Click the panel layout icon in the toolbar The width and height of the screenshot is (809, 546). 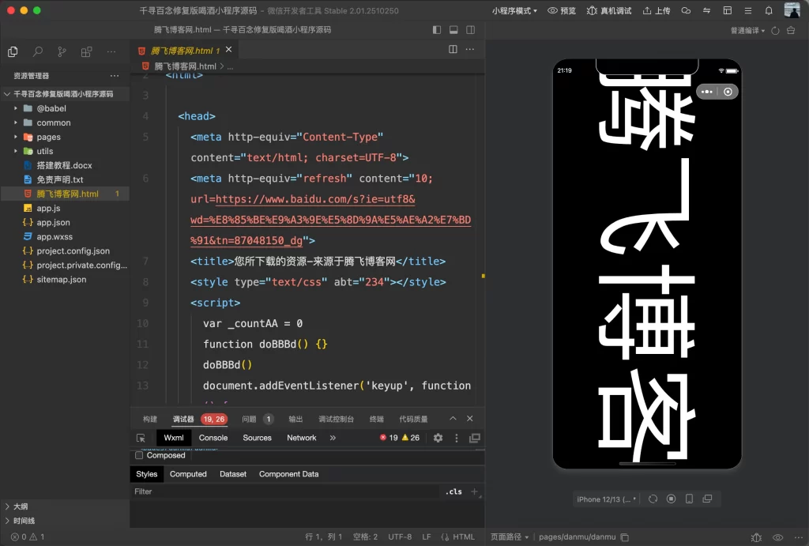tap(727, 11)
